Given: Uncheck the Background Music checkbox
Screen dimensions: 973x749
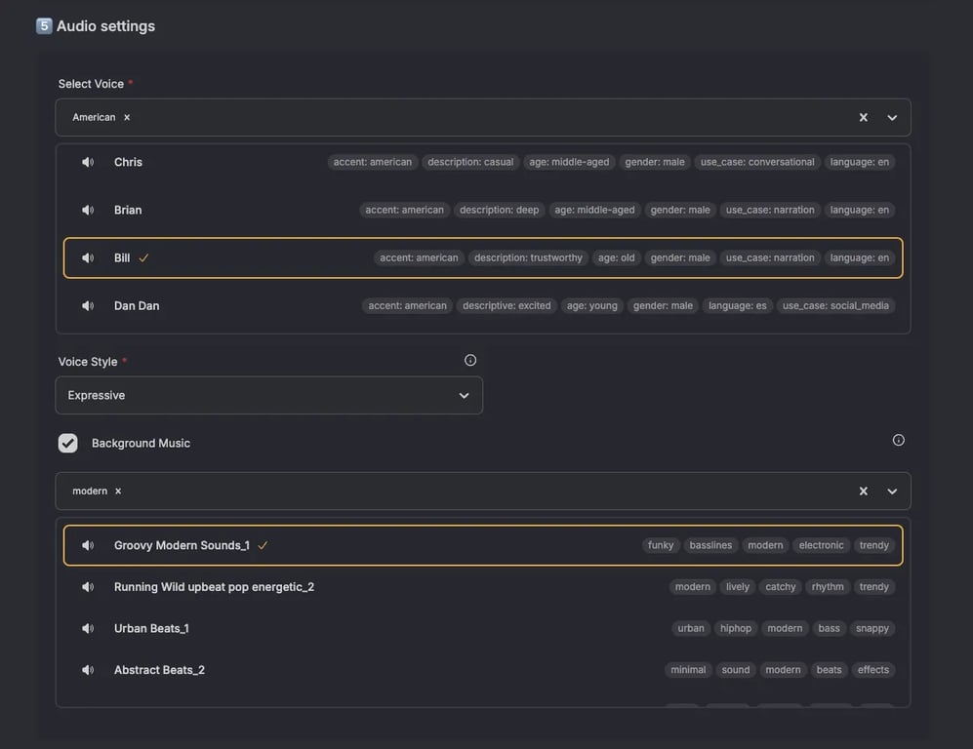Looking at the screenshot, I should pyautogui.click(x=67, y=443).
